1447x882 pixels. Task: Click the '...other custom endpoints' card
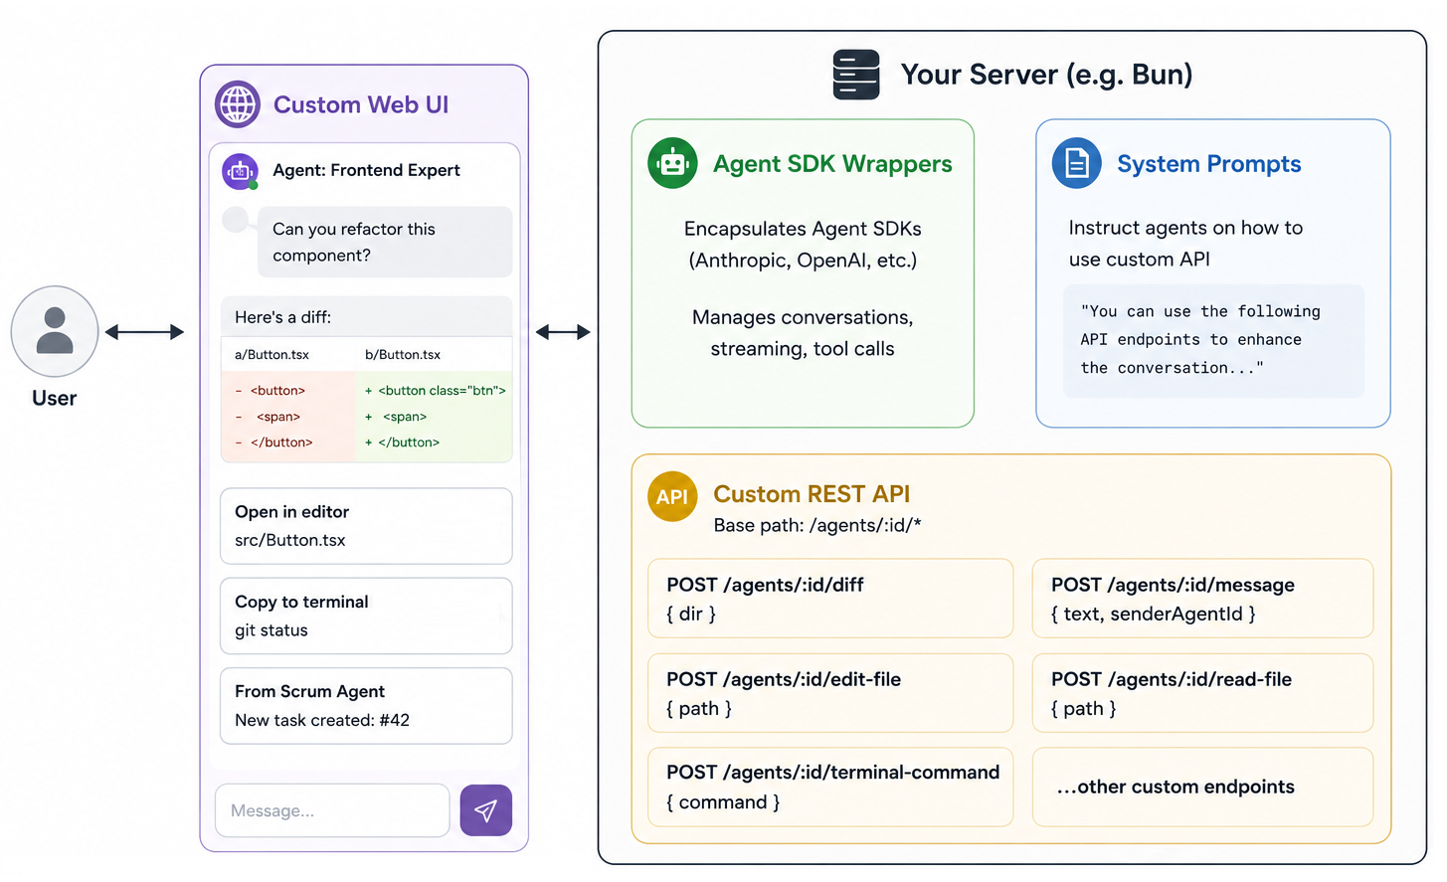[1202, 787]
